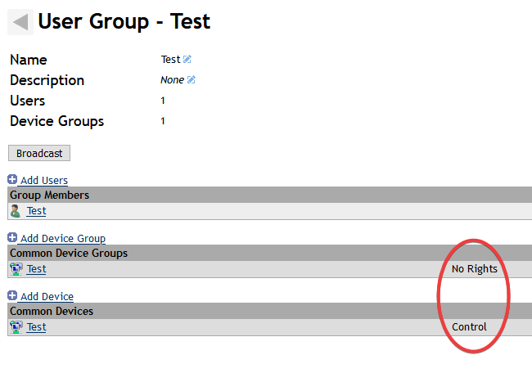Click the Users field label
This screenshot has width=532, height=391.
point(28,101)
